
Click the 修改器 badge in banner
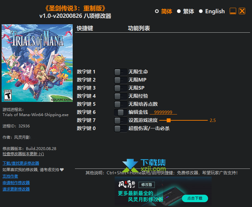147,185
